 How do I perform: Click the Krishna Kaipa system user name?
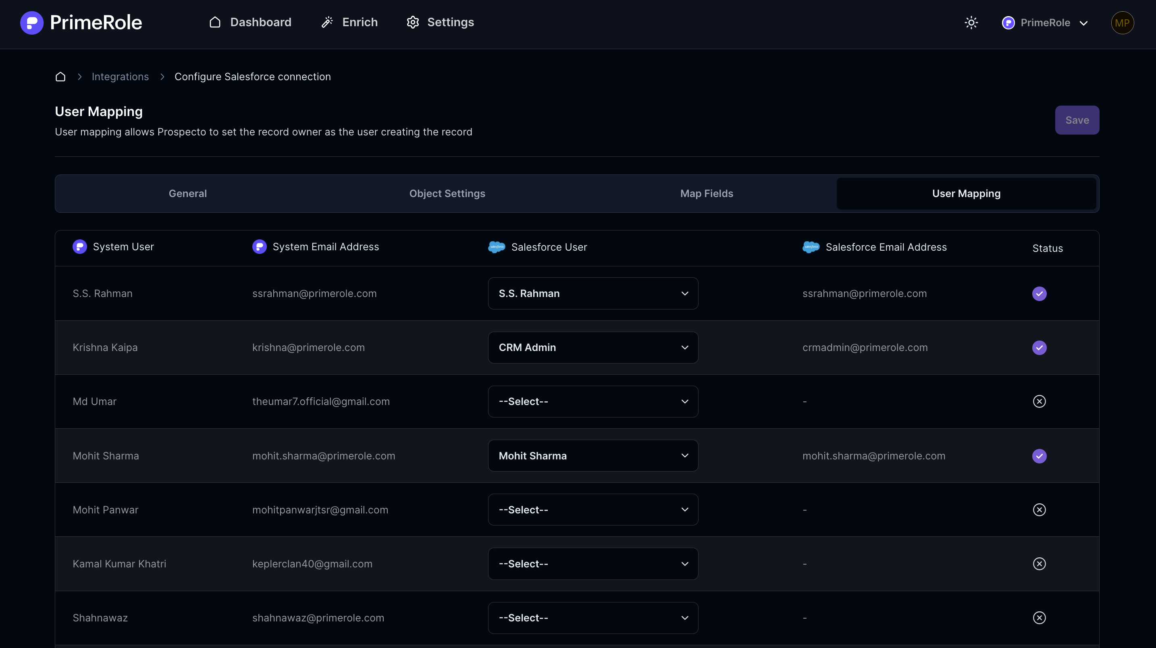(105, 348)
